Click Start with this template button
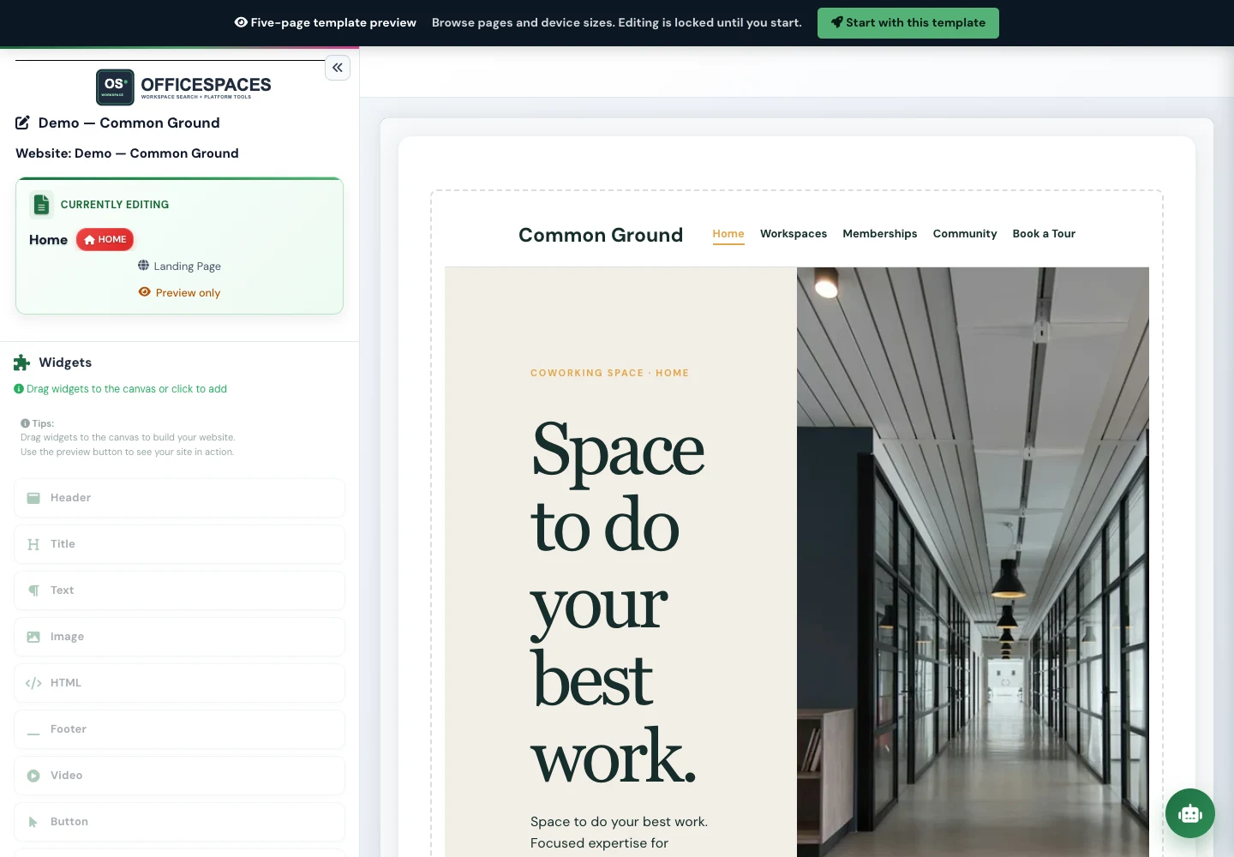The height and width of the screenshot is (857, 1234). (908, 23)
